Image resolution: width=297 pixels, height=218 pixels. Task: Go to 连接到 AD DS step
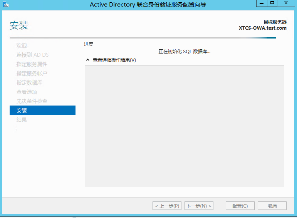click(32, 55)
